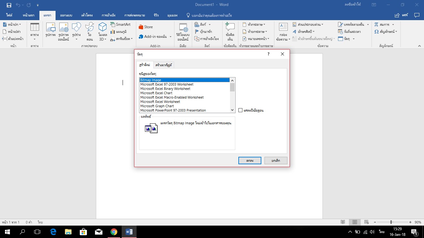Open the Add-in ของฉัน dropdown
Image resolution: width=424 pixels, height=238 pixels.
click(x=155, y=37)
